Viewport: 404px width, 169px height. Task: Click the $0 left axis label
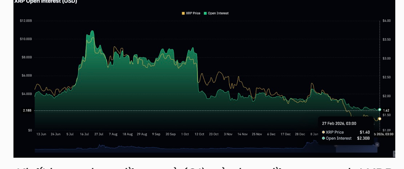coord(30,130)
